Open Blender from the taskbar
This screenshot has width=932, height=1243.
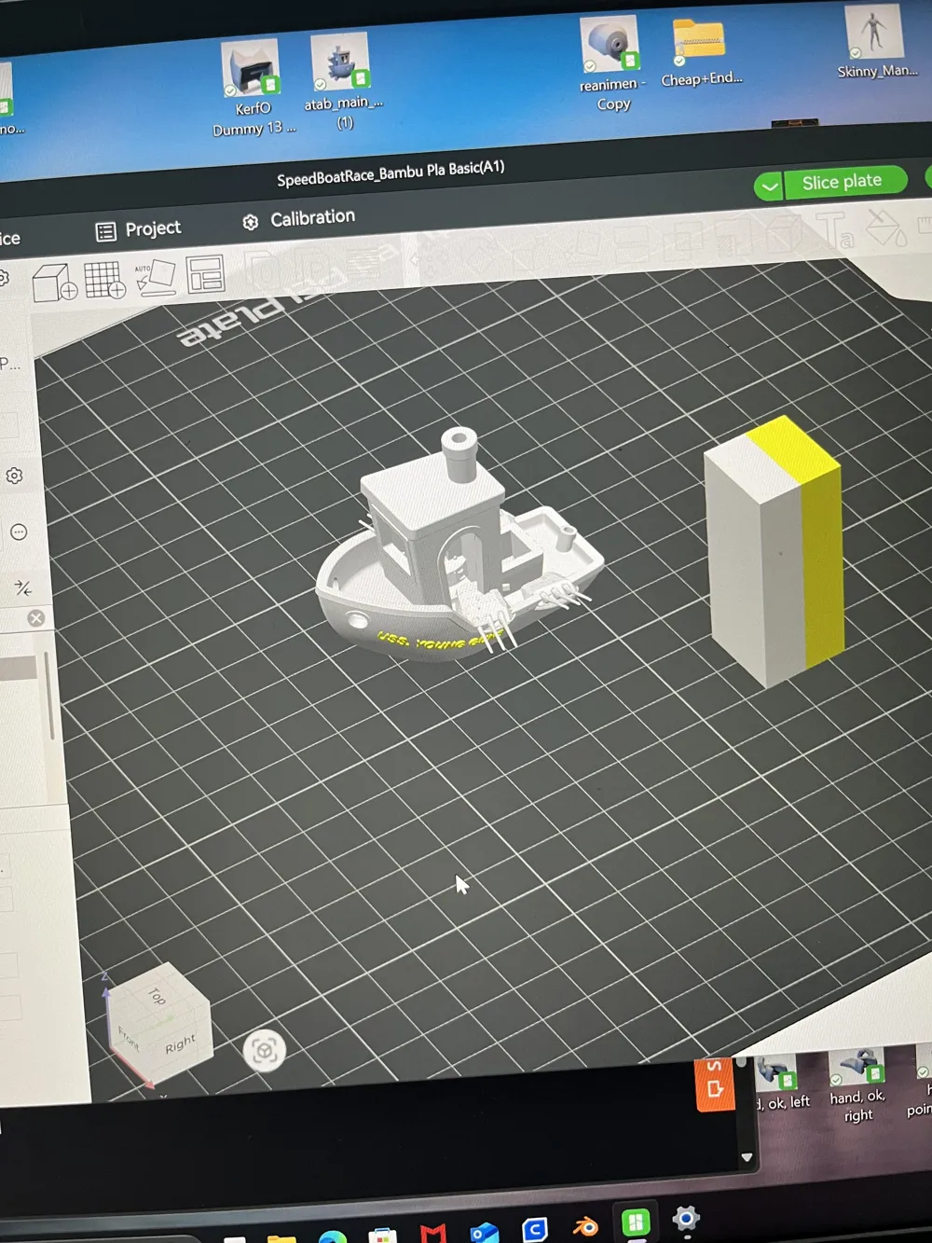coord(585,1226)
